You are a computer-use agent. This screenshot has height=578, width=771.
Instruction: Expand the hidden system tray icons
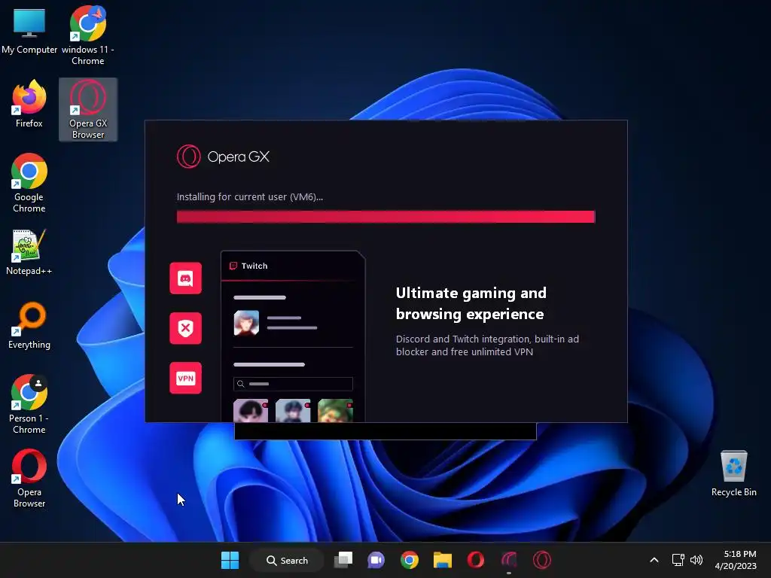click(x=654, y=560)
